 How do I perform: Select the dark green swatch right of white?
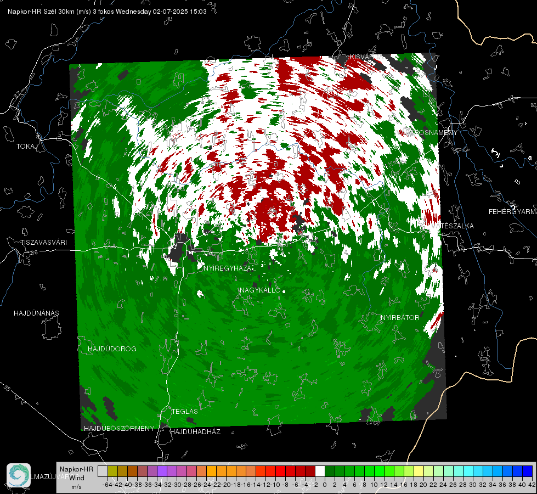click(x=330, y=471)
